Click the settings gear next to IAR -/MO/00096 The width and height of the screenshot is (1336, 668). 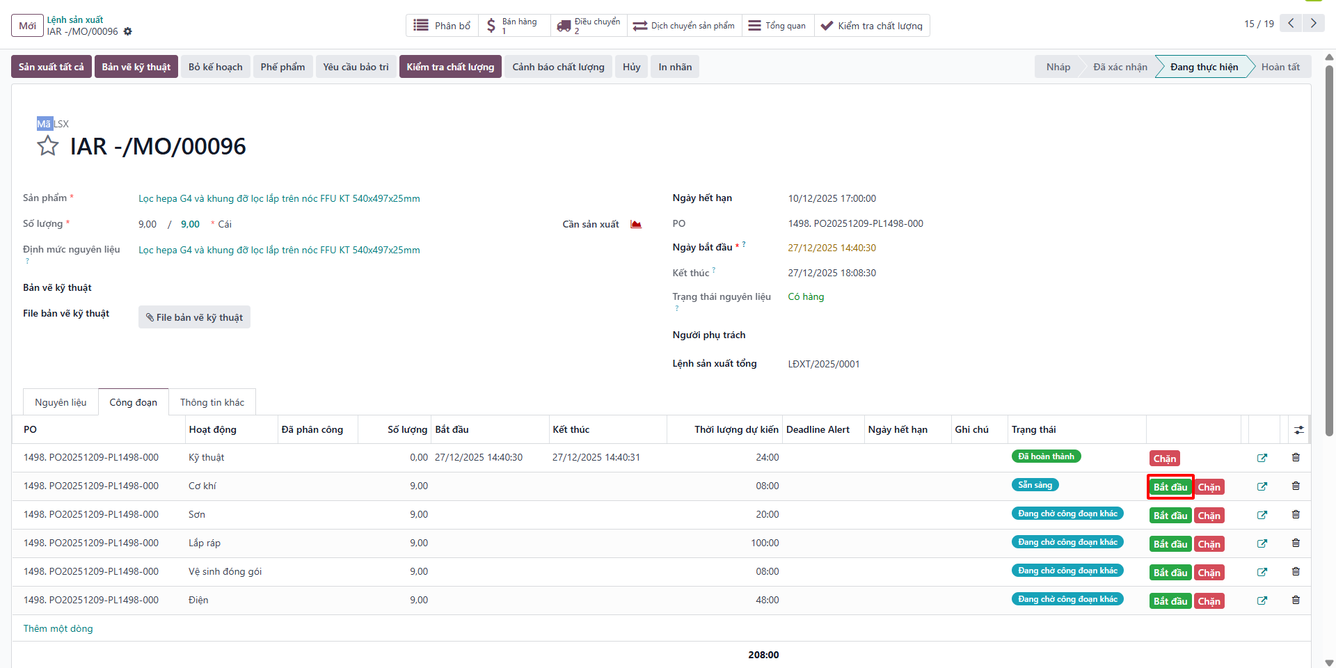click(127, 31)
